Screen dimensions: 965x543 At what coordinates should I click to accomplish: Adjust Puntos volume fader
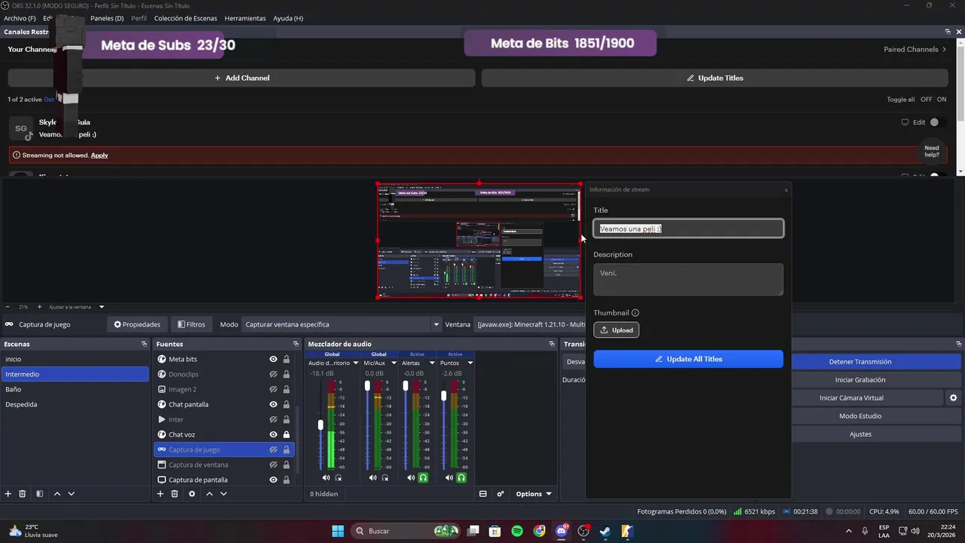[444, 395]
